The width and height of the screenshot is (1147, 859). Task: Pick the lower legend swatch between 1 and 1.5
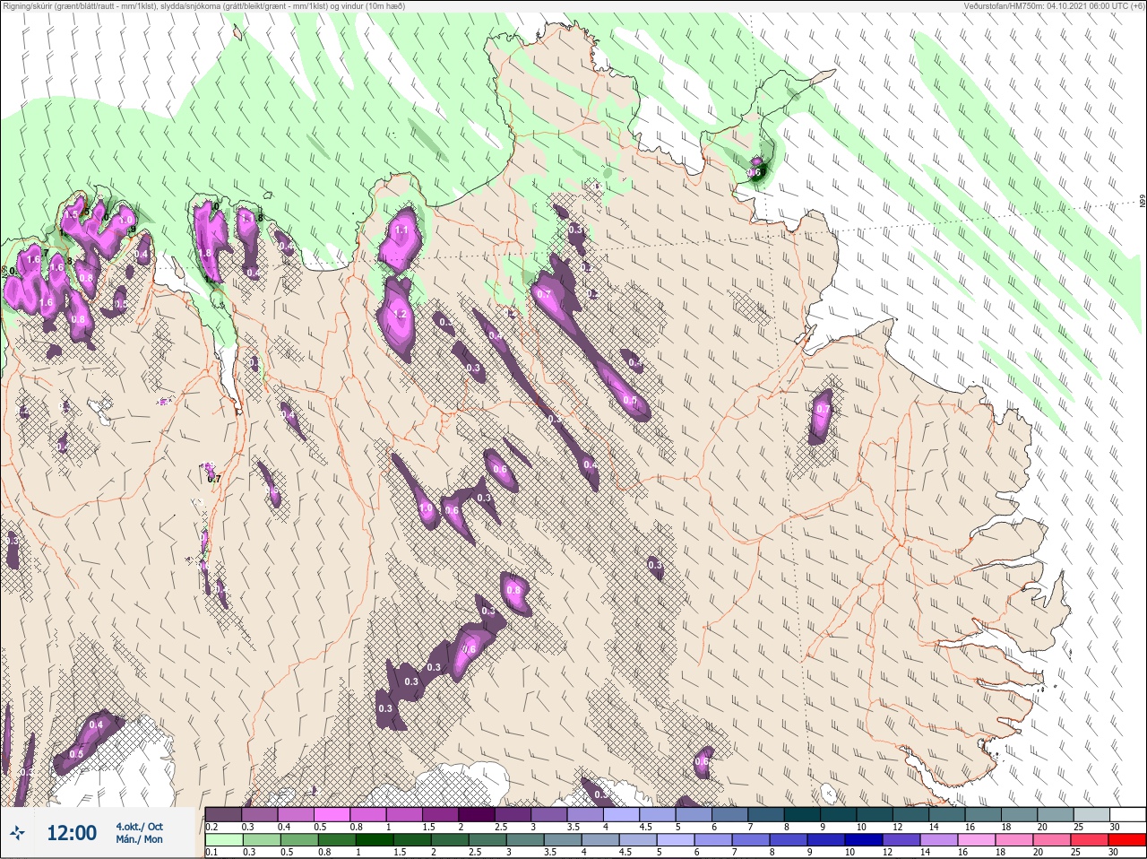coord(374,840)
